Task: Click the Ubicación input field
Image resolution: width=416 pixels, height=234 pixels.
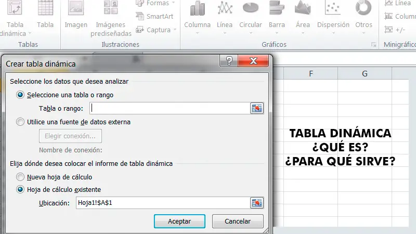Action: [x=163, y=203]
